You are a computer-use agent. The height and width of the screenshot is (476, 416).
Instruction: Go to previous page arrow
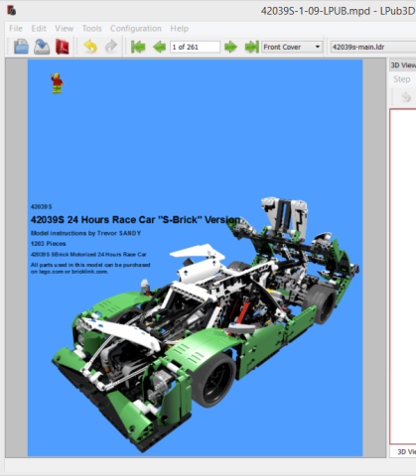[x=159, y=47]
